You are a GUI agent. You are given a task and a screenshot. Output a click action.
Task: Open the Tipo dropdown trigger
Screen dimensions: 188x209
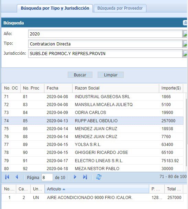click(x=185, y=44)
